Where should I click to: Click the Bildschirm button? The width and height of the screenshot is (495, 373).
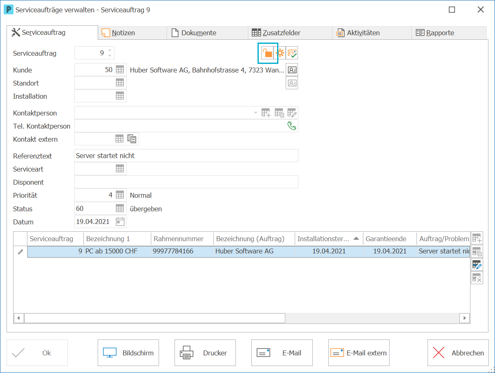pos(128,353)
